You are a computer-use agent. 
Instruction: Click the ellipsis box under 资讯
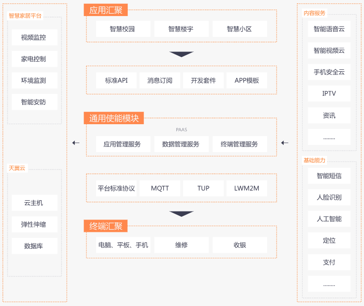point(329,137)
